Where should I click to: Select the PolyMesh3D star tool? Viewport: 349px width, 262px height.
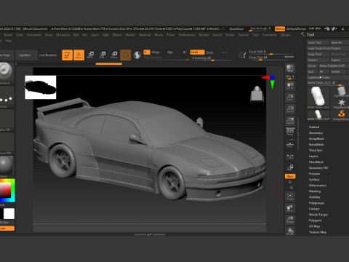[x=341, y=103]
